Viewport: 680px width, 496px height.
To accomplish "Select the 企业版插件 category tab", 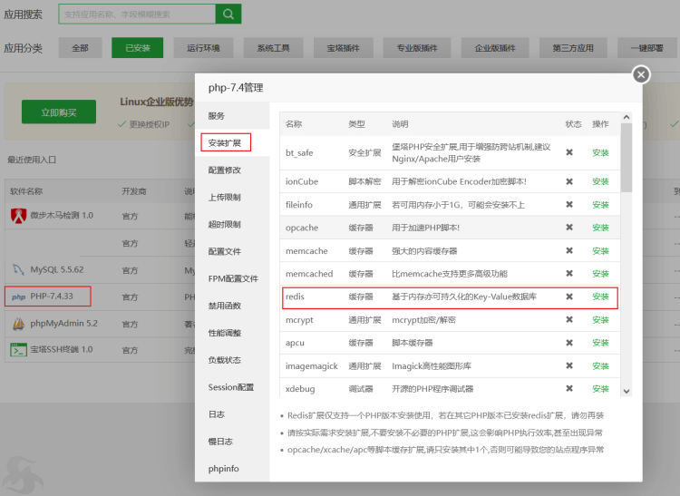I will click(495, 48).
